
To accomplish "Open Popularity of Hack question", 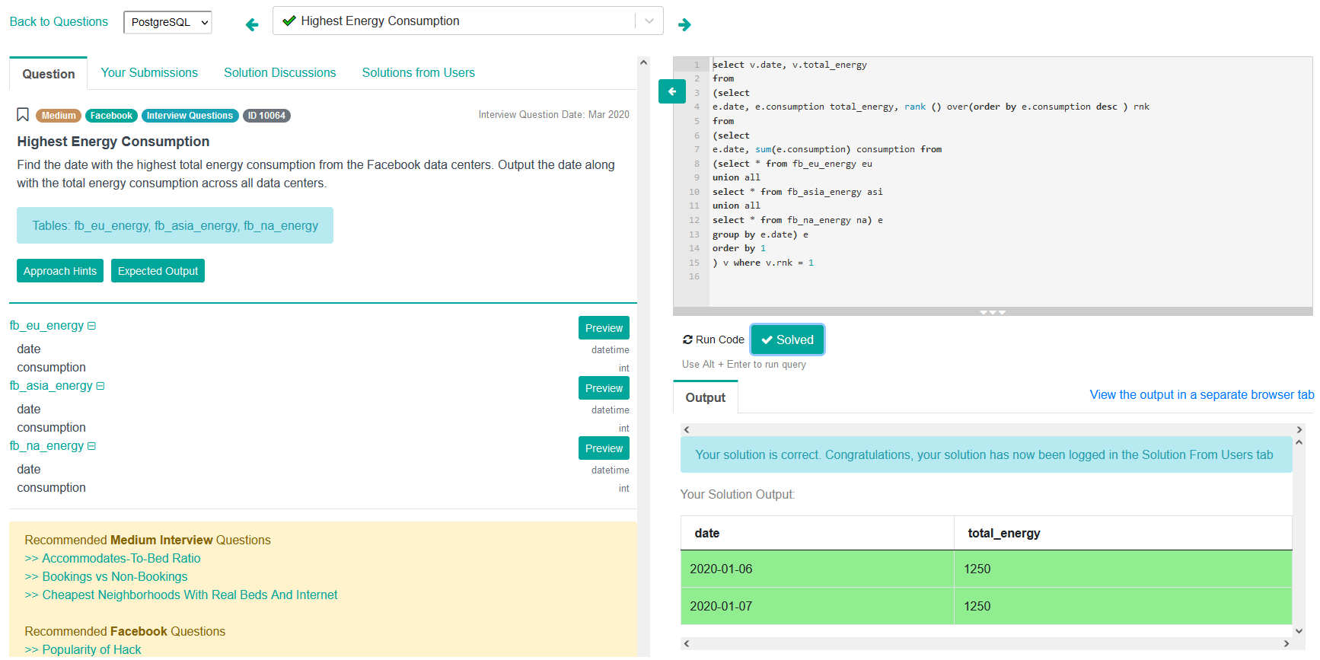I will 91,649.
